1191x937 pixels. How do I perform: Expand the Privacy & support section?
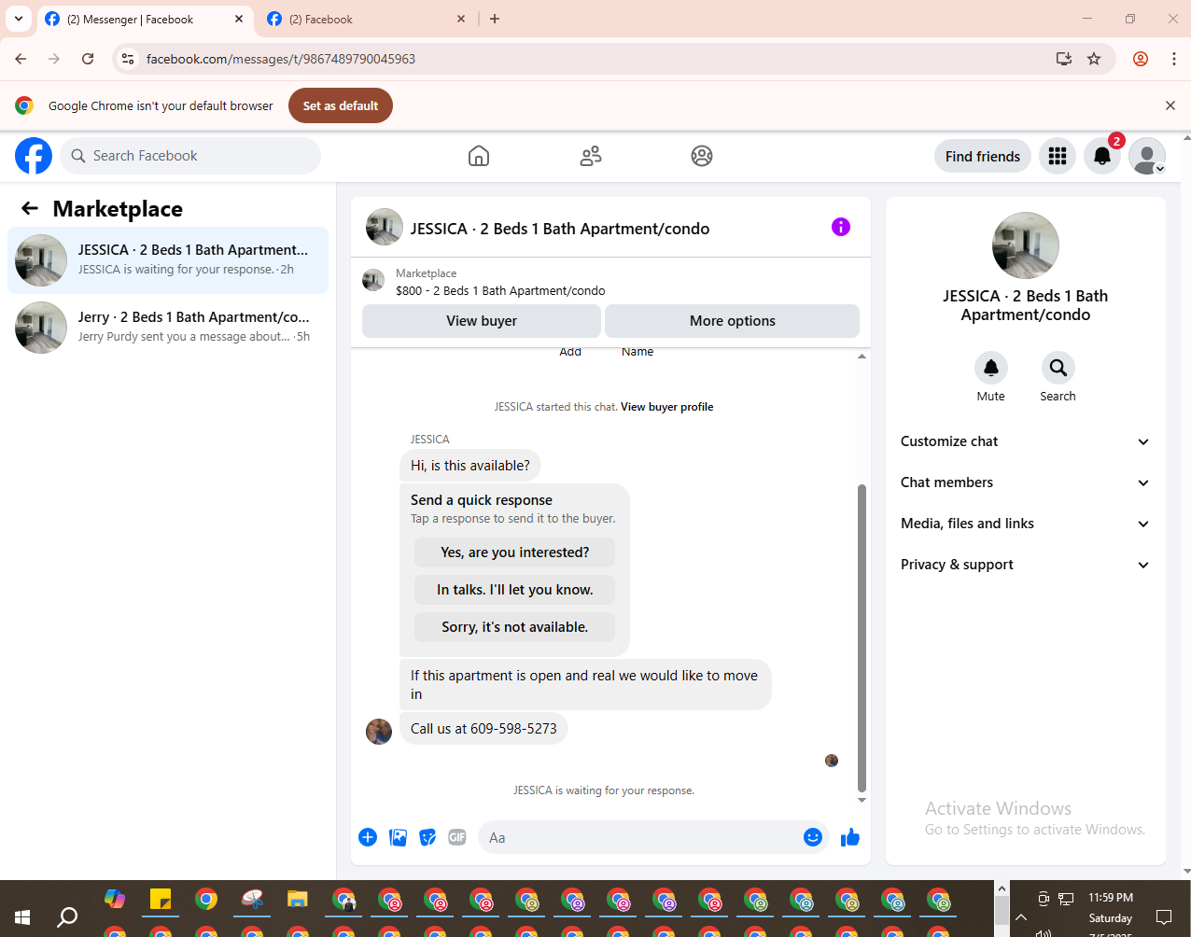coord(1026,565)
